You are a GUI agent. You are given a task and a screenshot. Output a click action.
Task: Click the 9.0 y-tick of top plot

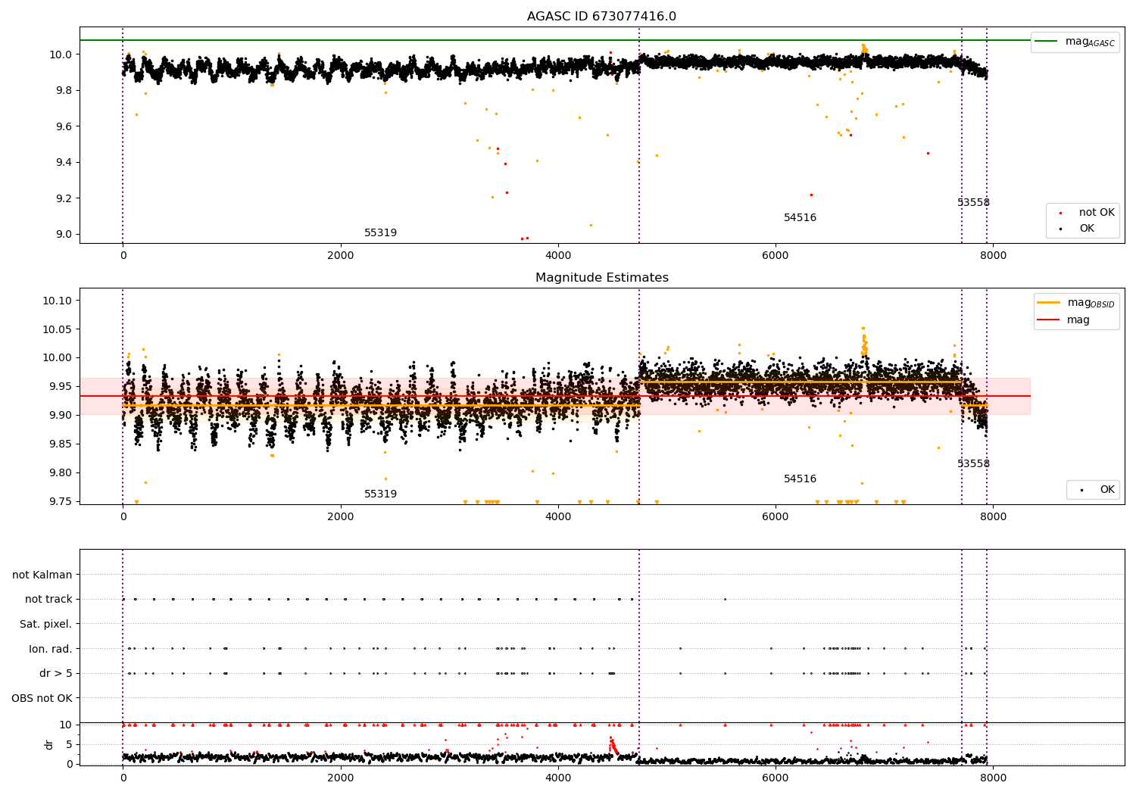pyautogui.click(x=64, y=235)
